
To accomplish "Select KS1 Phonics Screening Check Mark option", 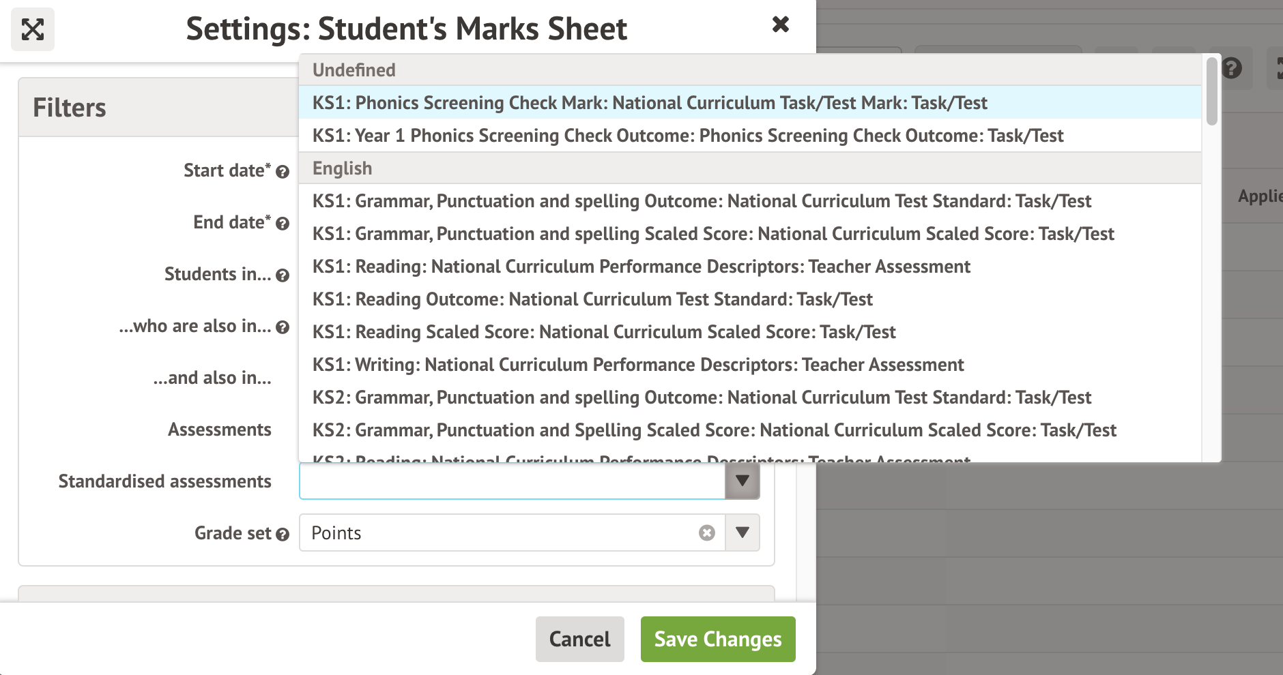I will (x=648, y=103).
